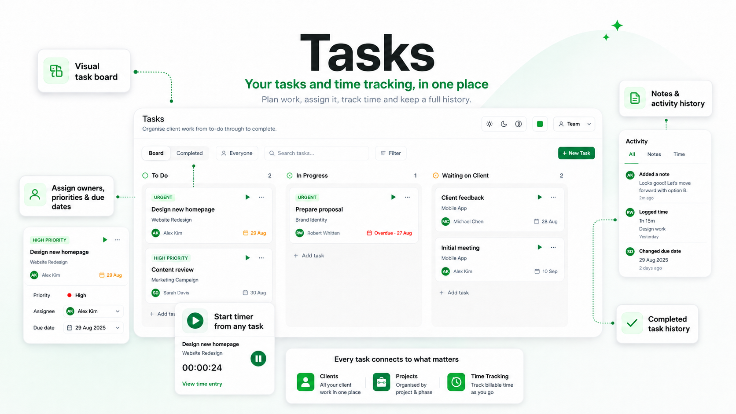The image size is (736, 414).
Task: Click the URGENT tag on Prepare proposal
Action: (307, 198)
